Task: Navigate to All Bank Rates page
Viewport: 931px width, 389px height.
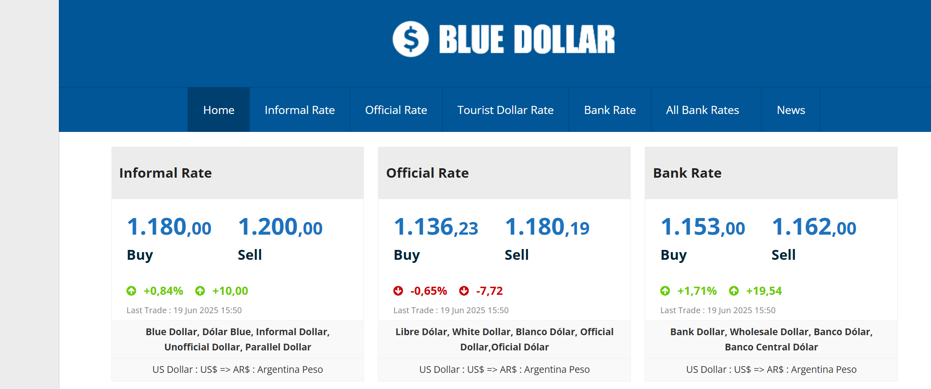Action: tap(702, 109)
